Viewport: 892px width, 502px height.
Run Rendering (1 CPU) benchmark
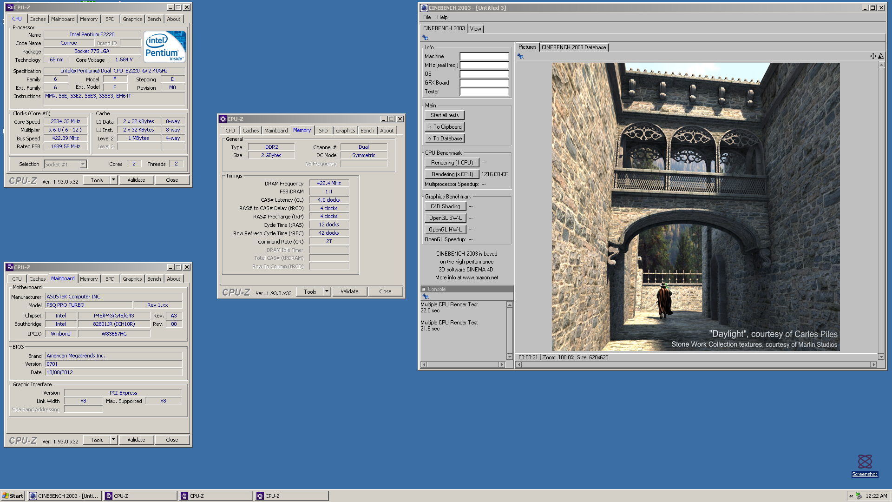452,163
